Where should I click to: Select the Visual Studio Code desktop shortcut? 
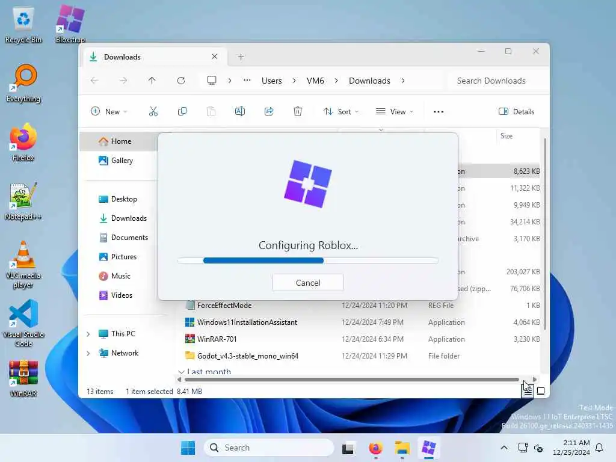(23, 323)
